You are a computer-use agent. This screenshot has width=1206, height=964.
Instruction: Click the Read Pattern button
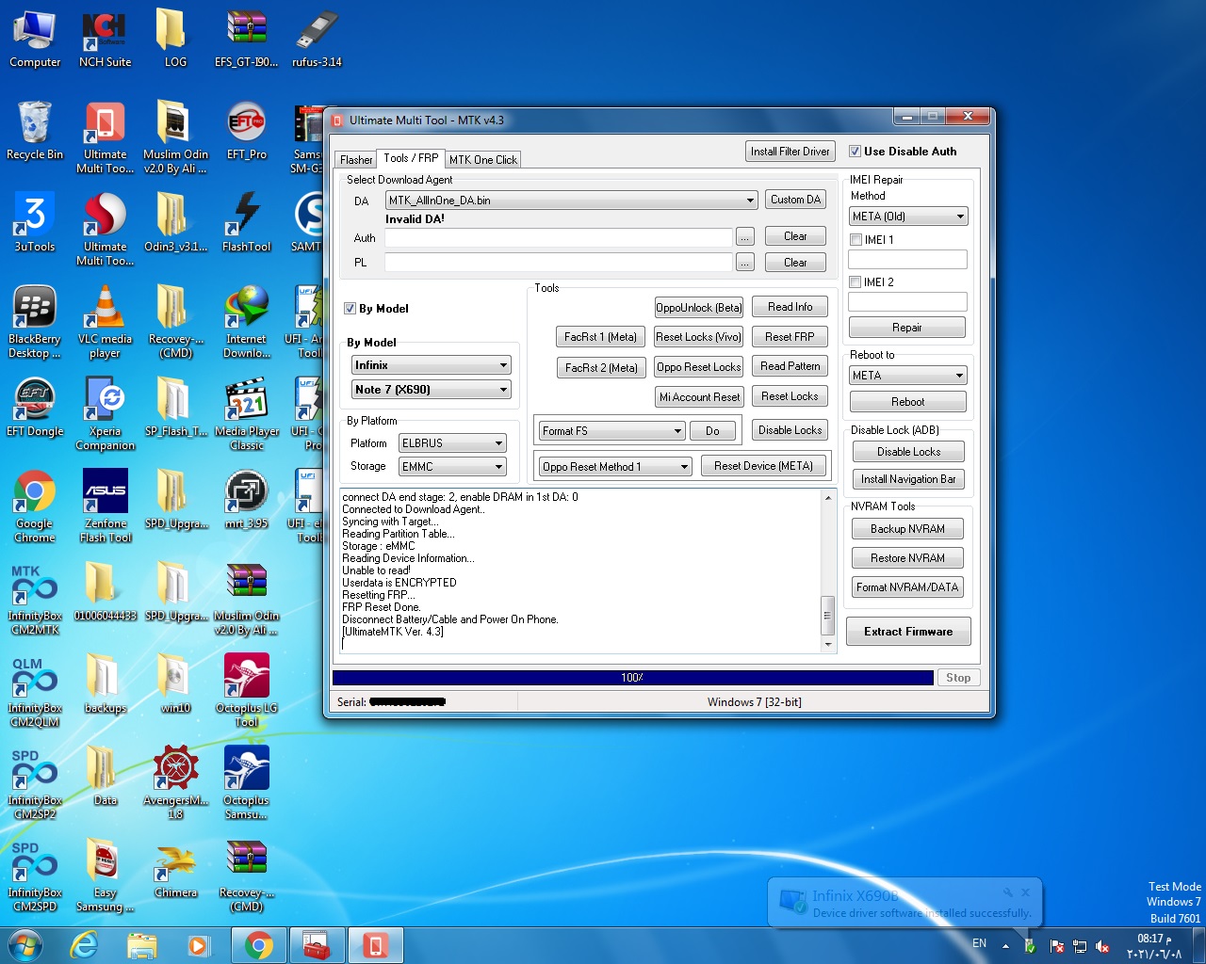point(790,366)
